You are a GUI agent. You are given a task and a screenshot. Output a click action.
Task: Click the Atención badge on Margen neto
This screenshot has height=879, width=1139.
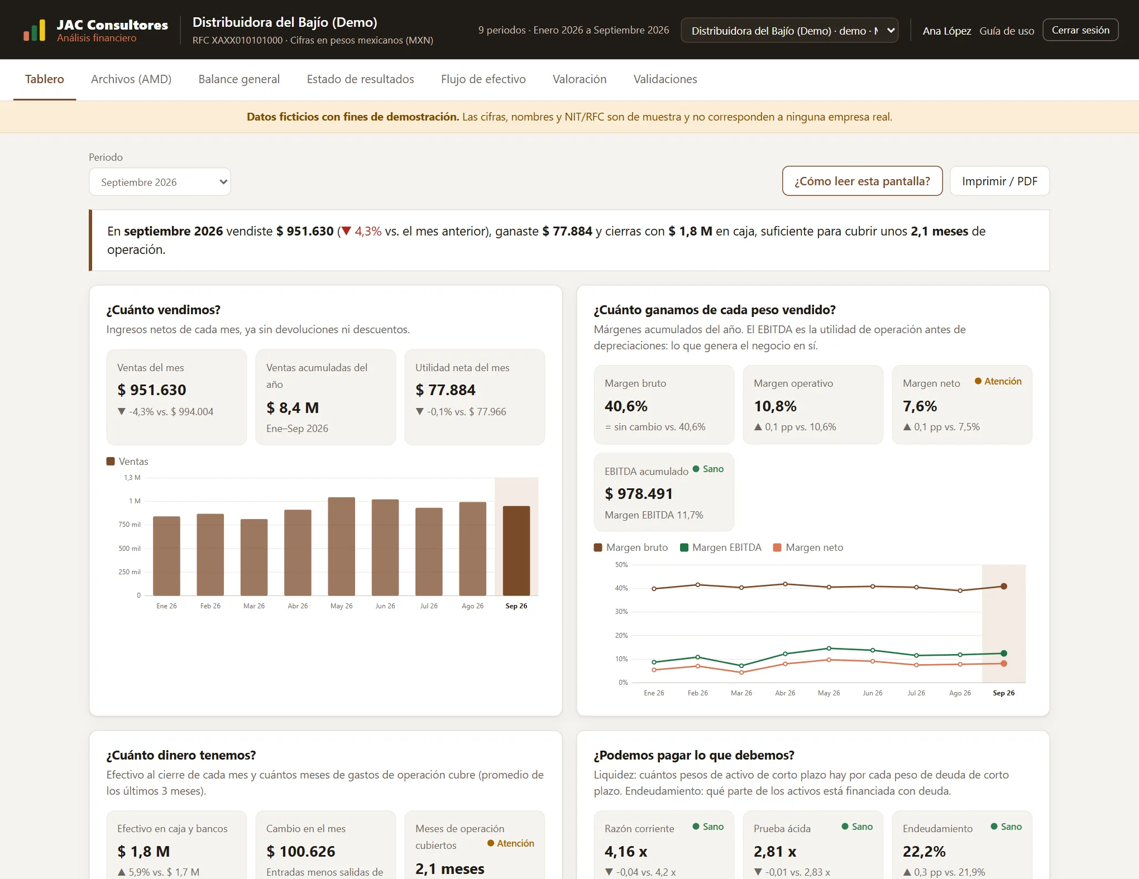pos(998,381)
